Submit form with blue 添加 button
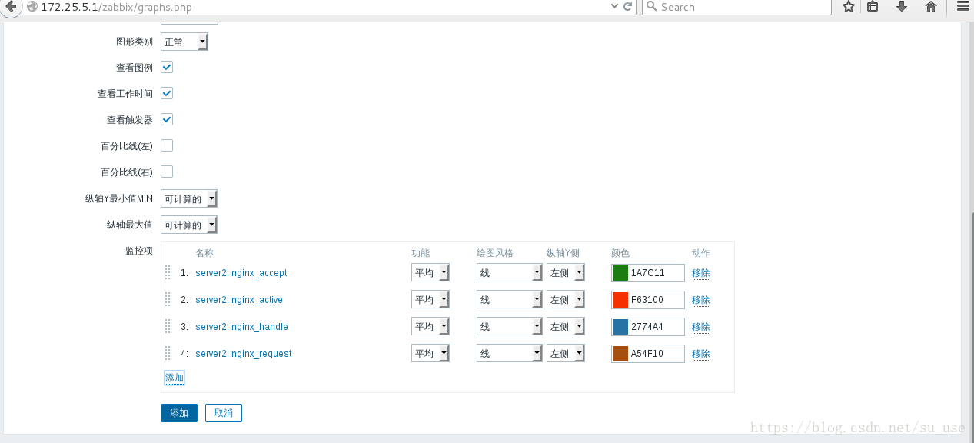This screenshot has height=443, width=974. click(x=179, y=413)
